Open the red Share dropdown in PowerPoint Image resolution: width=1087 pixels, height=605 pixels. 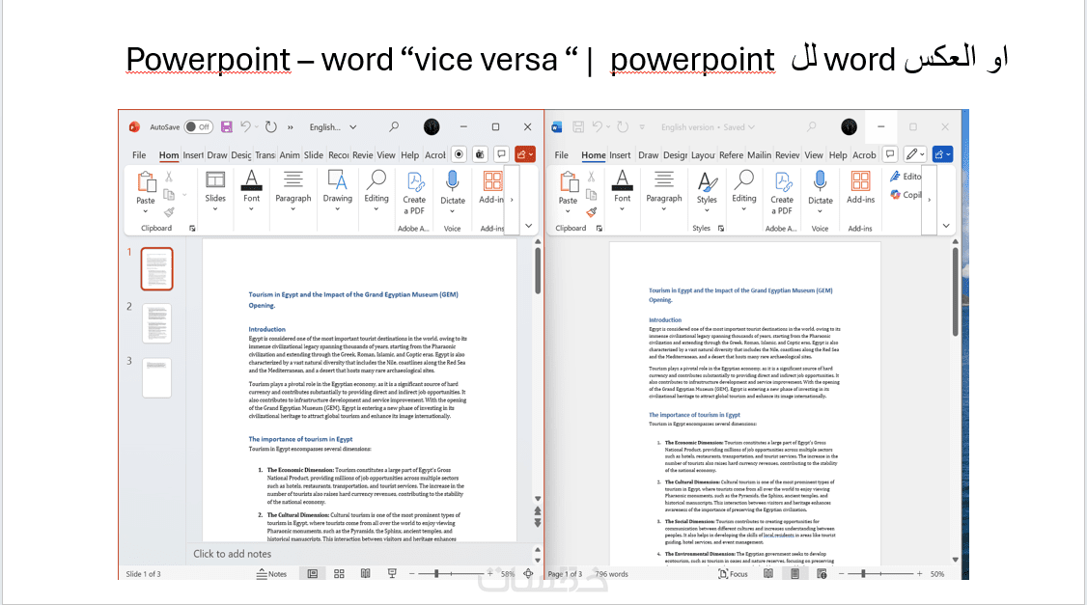pos(525,154)
